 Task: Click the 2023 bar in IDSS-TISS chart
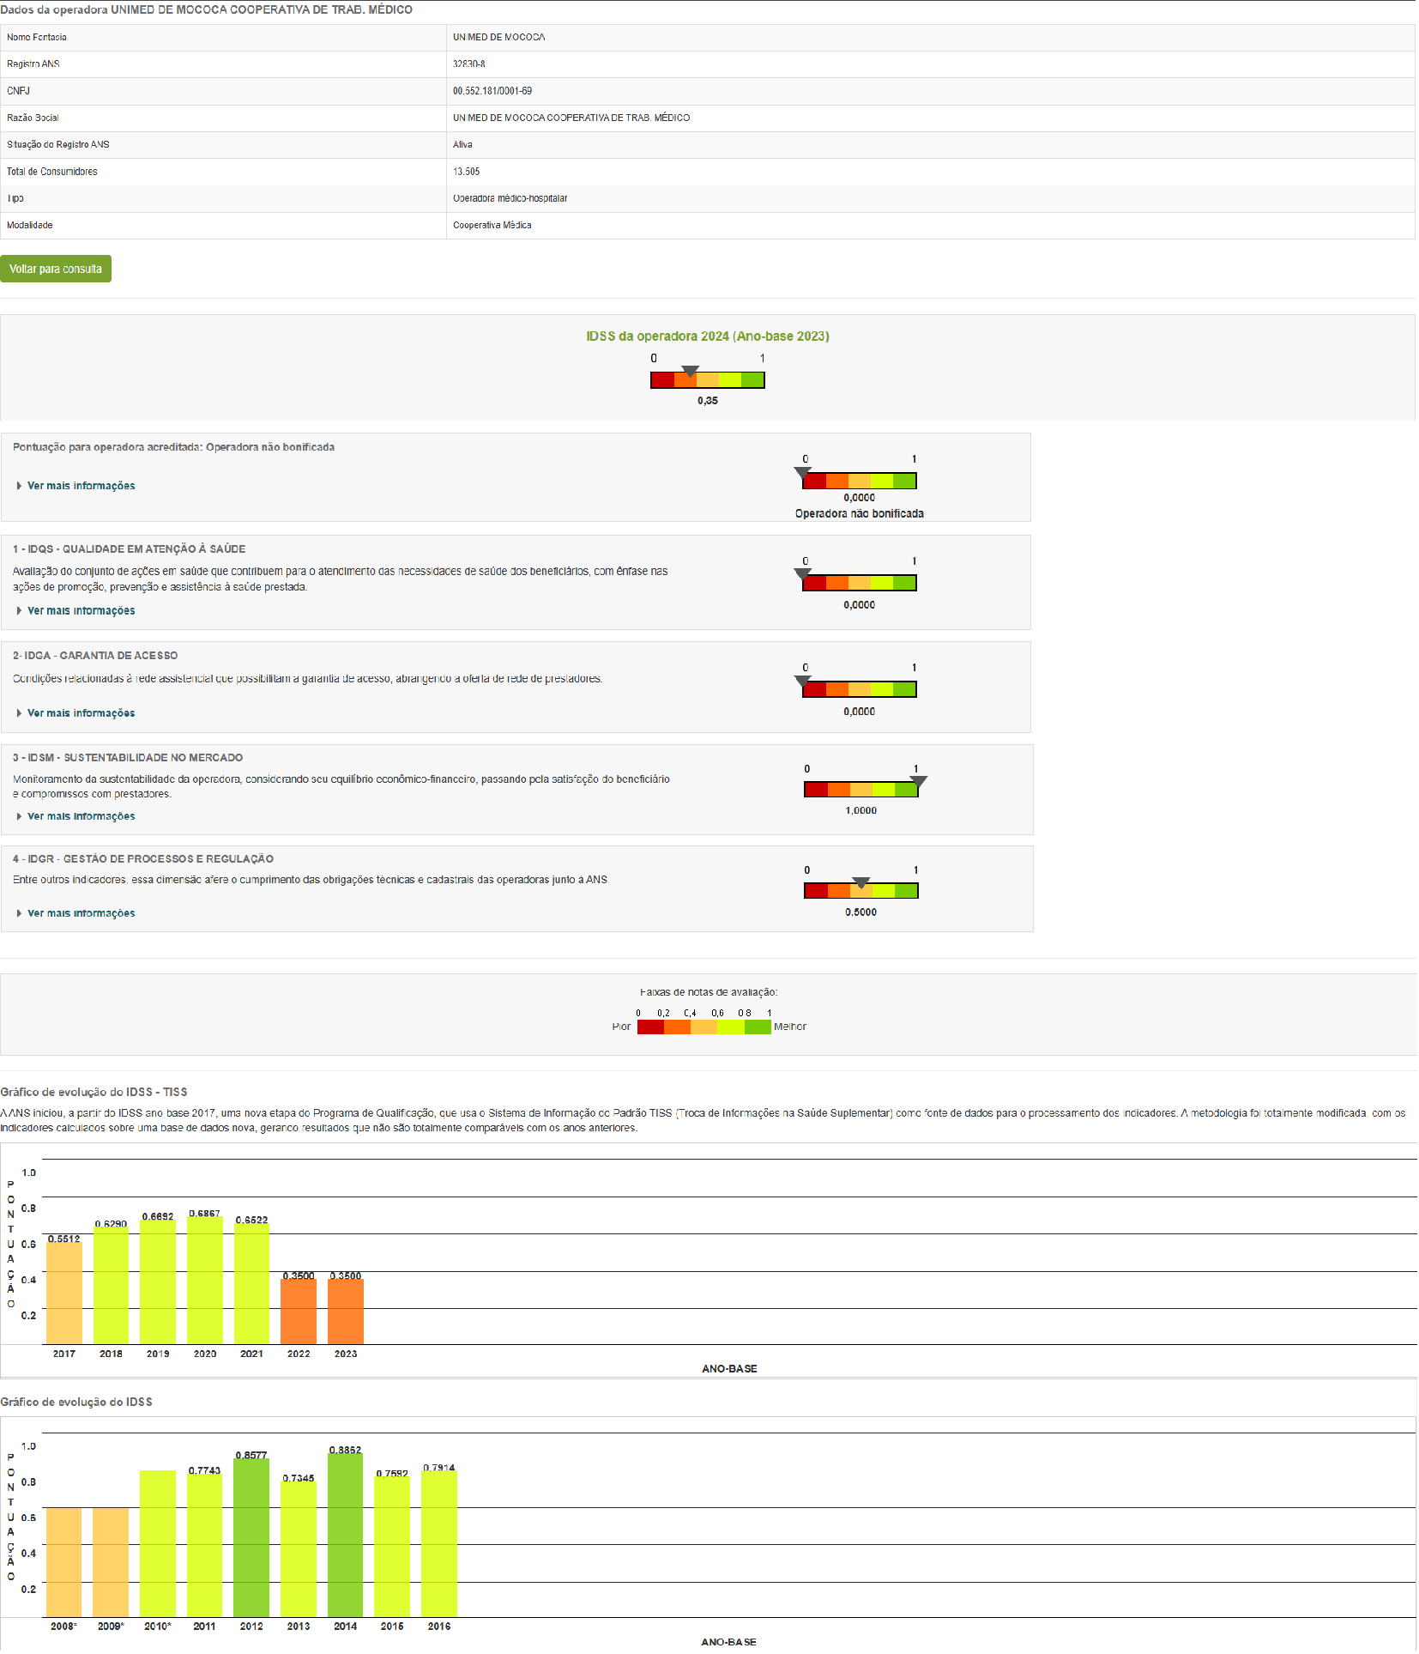coord(346,1312)
